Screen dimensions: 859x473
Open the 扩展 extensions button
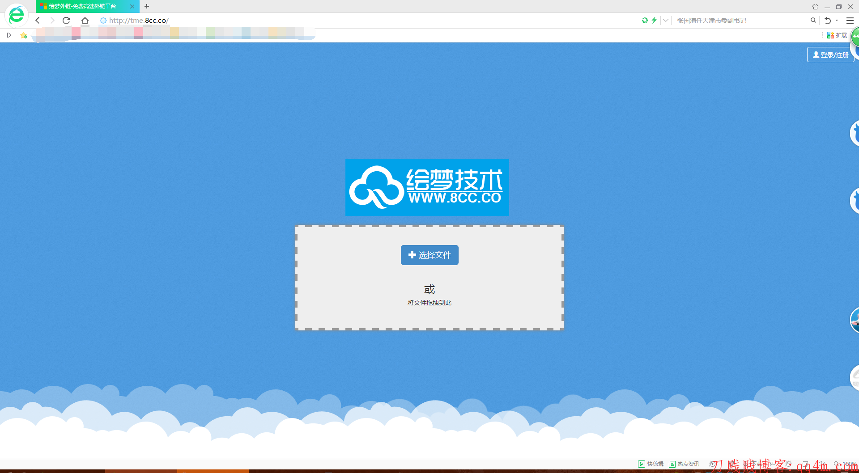pyautogui.click(x=837, y=35)
